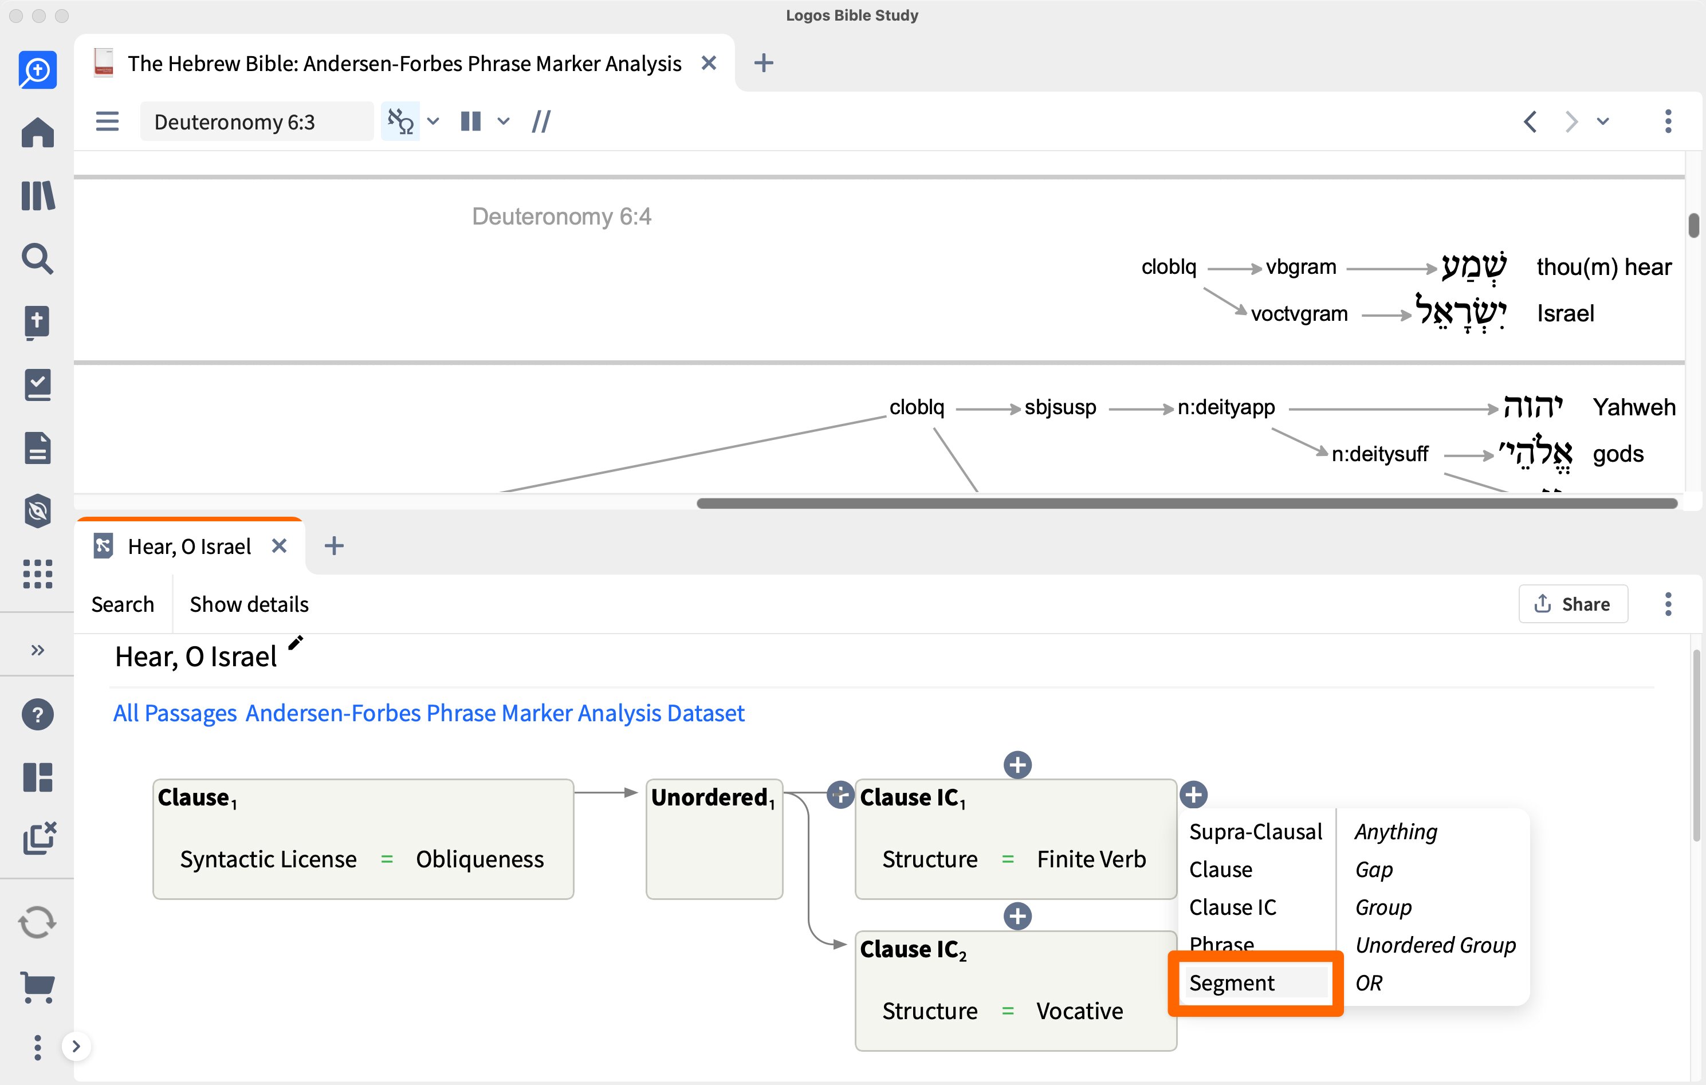Screen dimensions: 1706x1085
Task: Click the Obliqueness value in Clause₁
Action: (x=479, y=859)
